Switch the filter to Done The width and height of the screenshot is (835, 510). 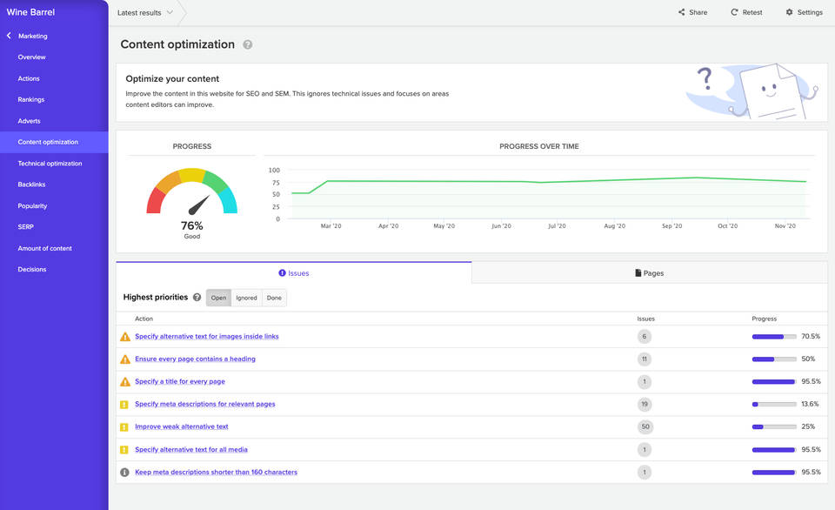[274, 298]
